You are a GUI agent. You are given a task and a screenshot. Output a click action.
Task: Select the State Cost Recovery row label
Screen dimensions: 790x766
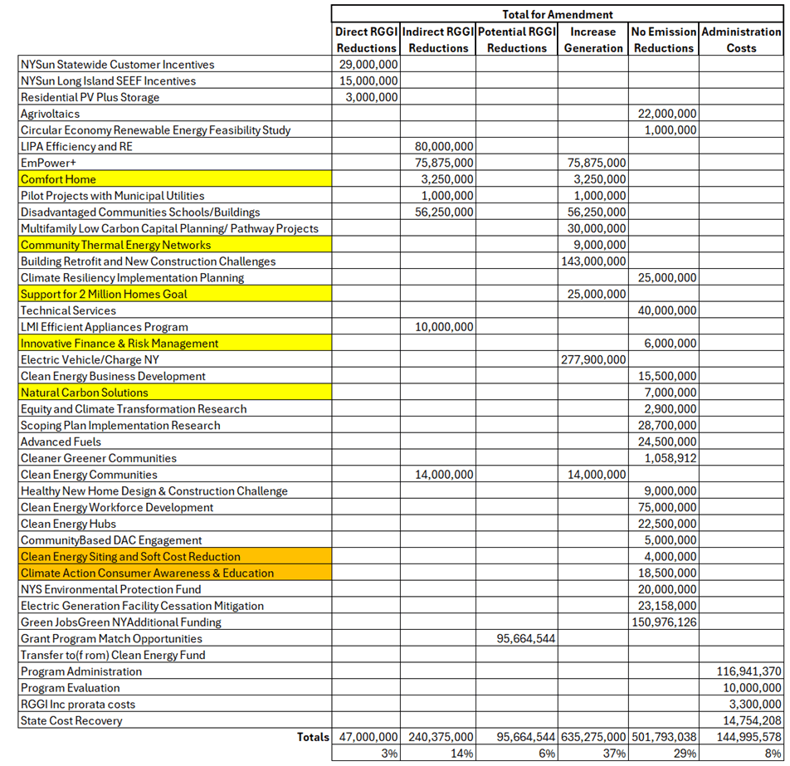coord(71,720)
